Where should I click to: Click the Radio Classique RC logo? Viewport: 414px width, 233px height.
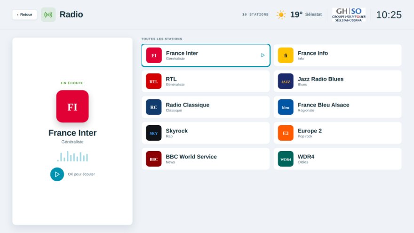(x=154, y=107)
